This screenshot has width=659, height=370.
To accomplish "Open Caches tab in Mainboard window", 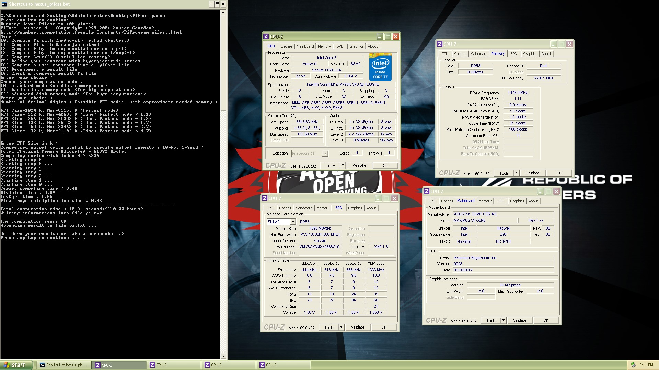I will tap(447, 201).
